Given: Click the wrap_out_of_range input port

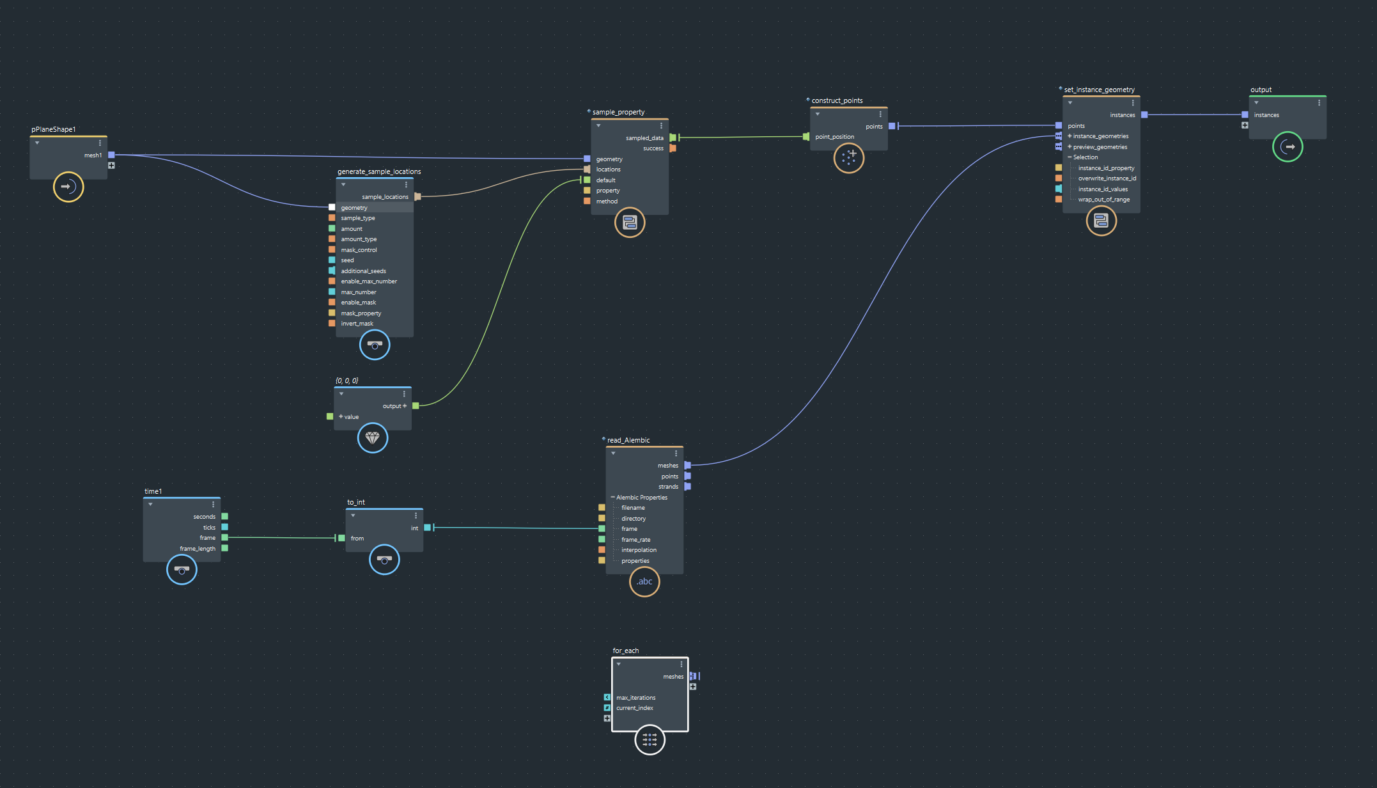Looking at the screenshot, I should (1059, 200).
